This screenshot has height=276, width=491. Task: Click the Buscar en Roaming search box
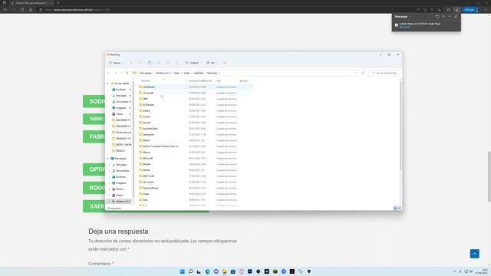(384, 73)
